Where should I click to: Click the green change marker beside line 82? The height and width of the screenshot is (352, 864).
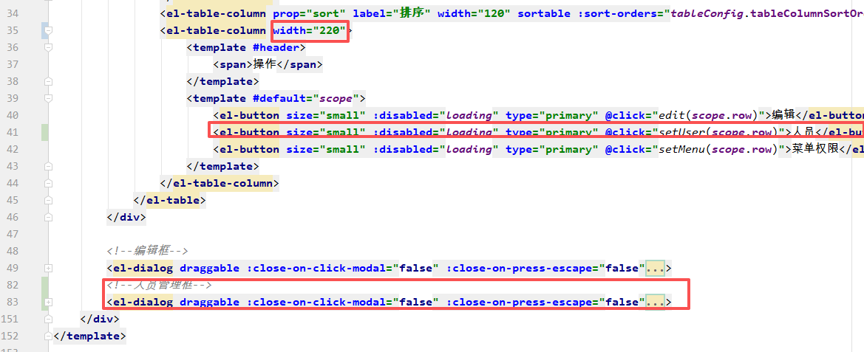45,285
